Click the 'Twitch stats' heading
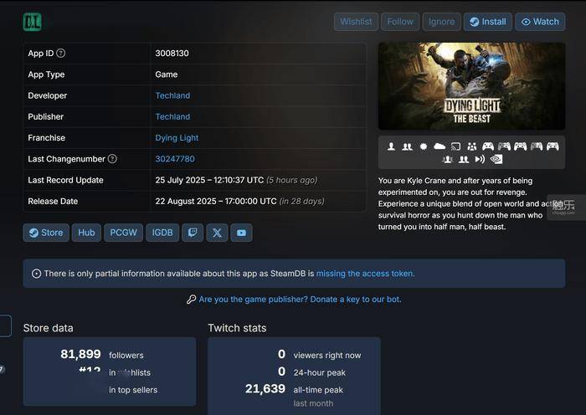Screen dimensions: 586x415 click(x=237, y=328)
